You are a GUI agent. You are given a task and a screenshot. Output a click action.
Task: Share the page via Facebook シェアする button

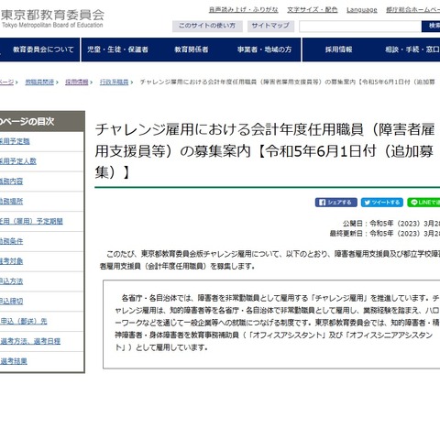336,203
